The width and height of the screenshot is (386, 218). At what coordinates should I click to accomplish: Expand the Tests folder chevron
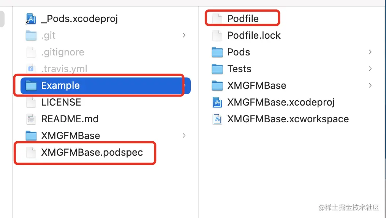pos(370,69)
